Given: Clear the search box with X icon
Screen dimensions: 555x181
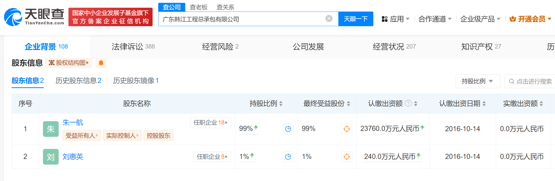Looking at the screenshot, I should pos(329,19).
